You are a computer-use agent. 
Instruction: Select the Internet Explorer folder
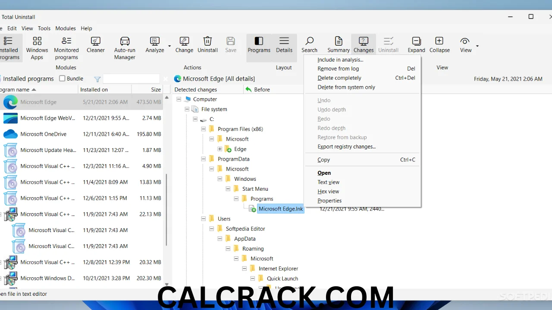pyautogui.click(x=278, y=269)
